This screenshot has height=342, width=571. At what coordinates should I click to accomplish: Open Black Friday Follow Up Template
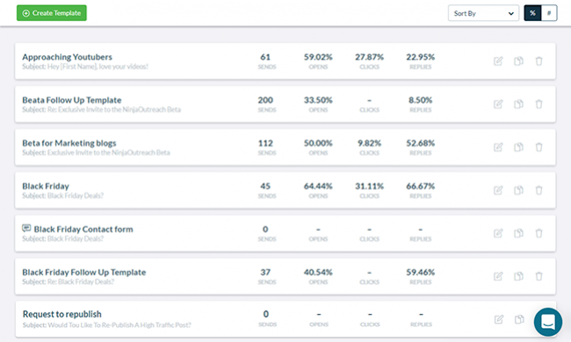(84, 272)
